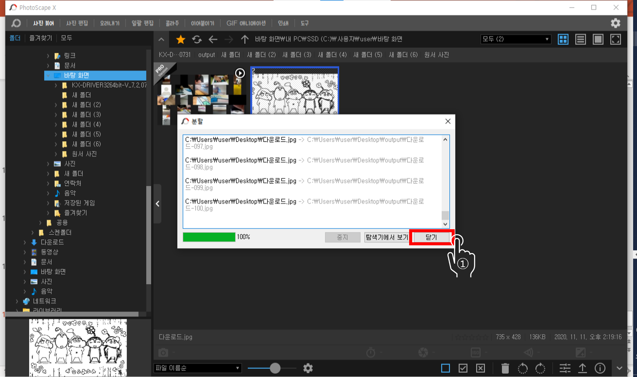This screenshot has width=637, height=377.
Task: Open 모두 (2) filter dropdown
Action: pyautogui.click(x=516, y=39)
